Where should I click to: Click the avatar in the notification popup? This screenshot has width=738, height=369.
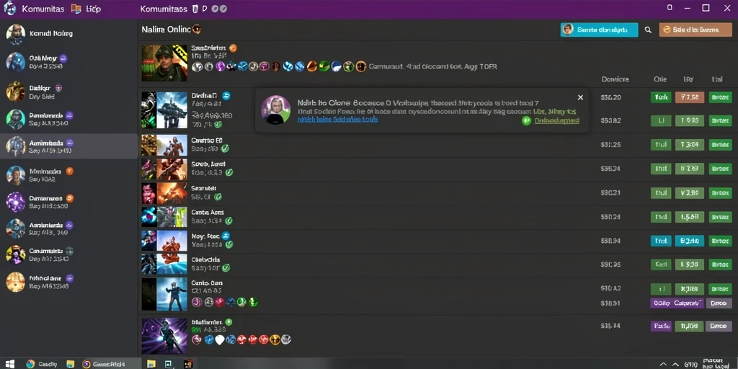pos(276,110)
